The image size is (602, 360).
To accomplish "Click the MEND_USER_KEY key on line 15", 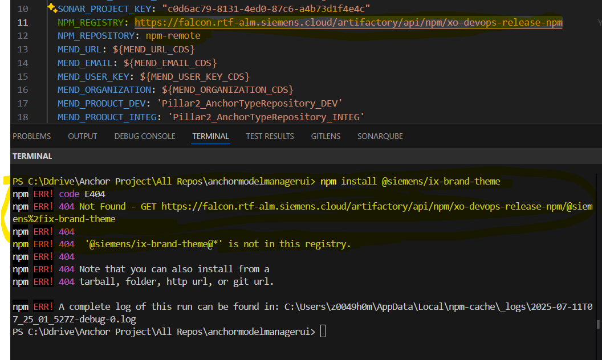I will click(x=93, y=77).
